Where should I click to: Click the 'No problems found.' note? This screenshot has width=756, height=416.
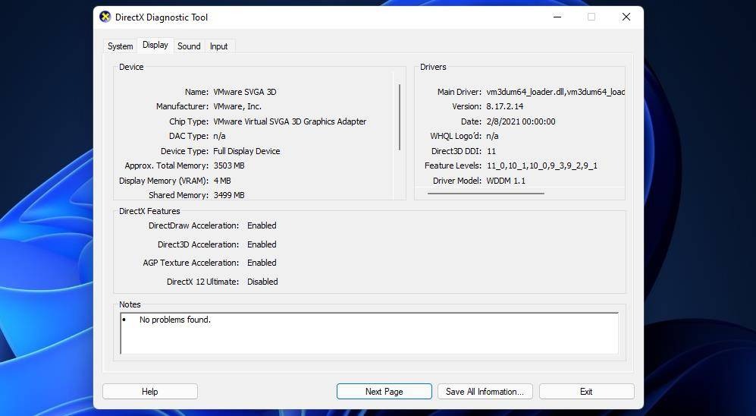pos(175,320)
